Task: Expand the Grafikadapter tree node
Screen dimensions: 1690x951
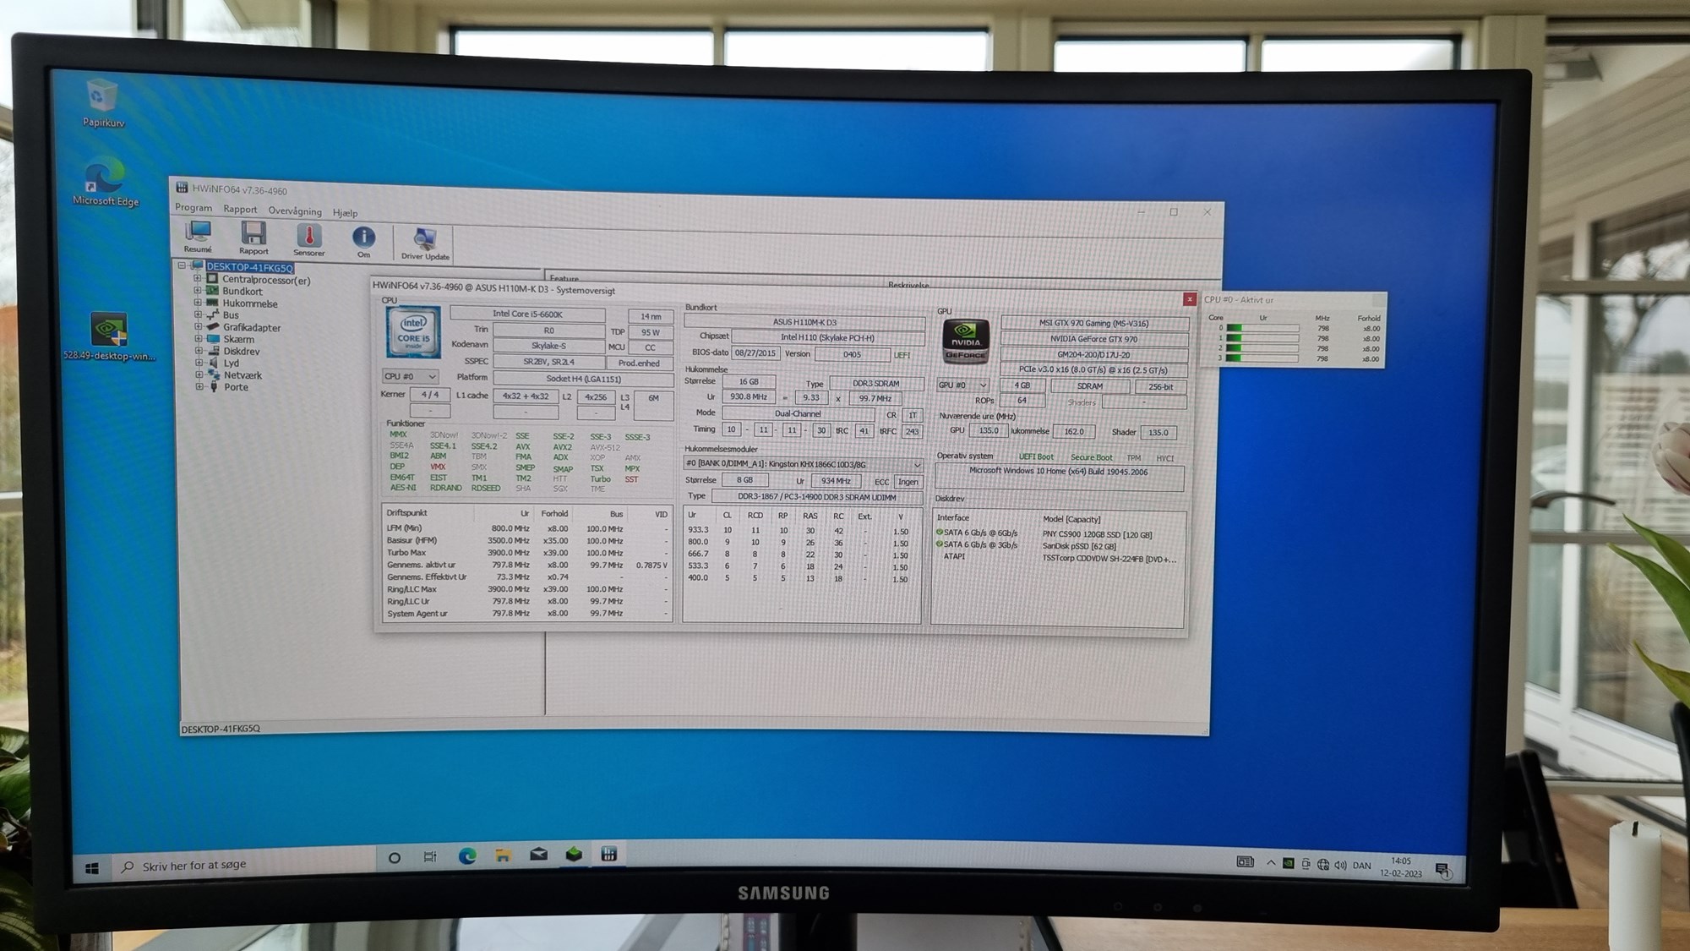Action: [x=199, y=326]
